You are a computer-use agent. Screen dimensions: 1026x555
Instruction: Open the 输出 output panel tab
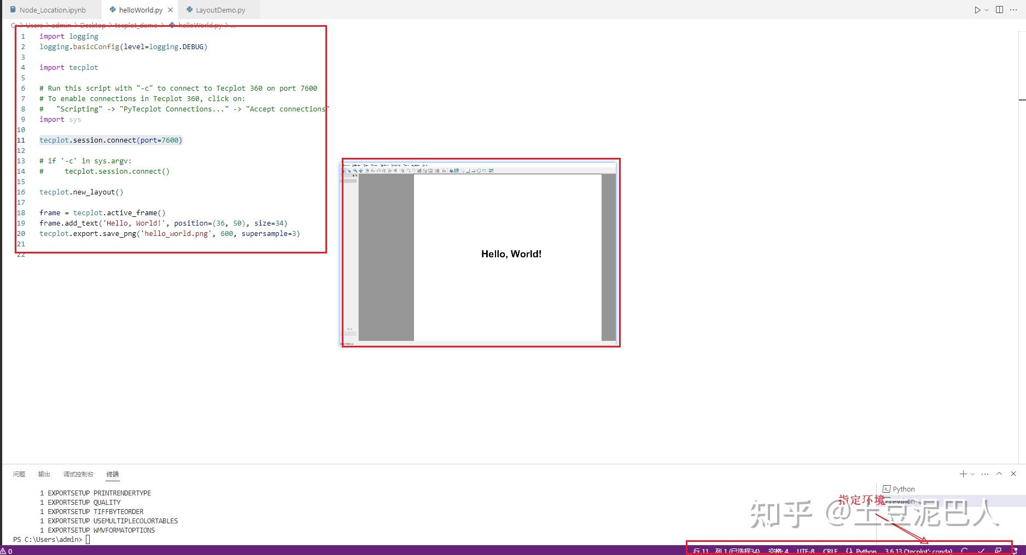[44, 474]
